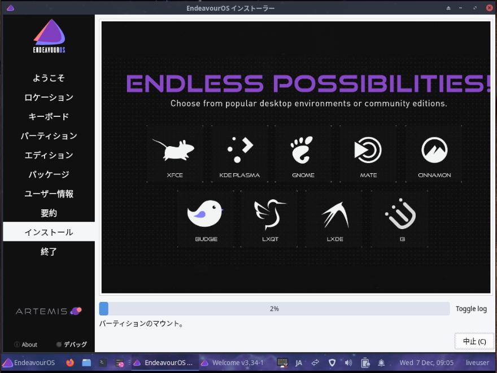The width and height of the screenshot is (497, 373).
Task: Switch to Welcome v3.34-1 taskbar window
Action: (234, 363)
